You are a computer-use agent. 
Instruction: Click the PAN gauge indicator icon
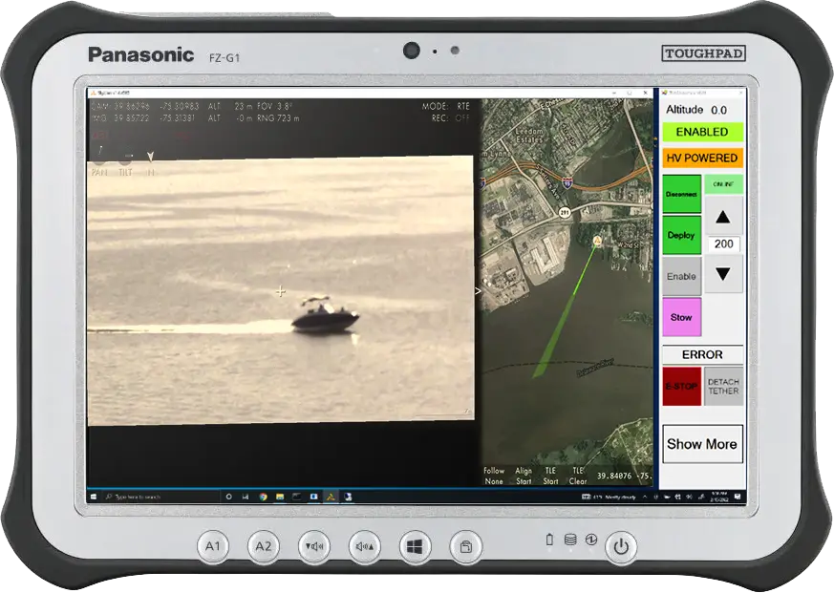pos(99,158)
